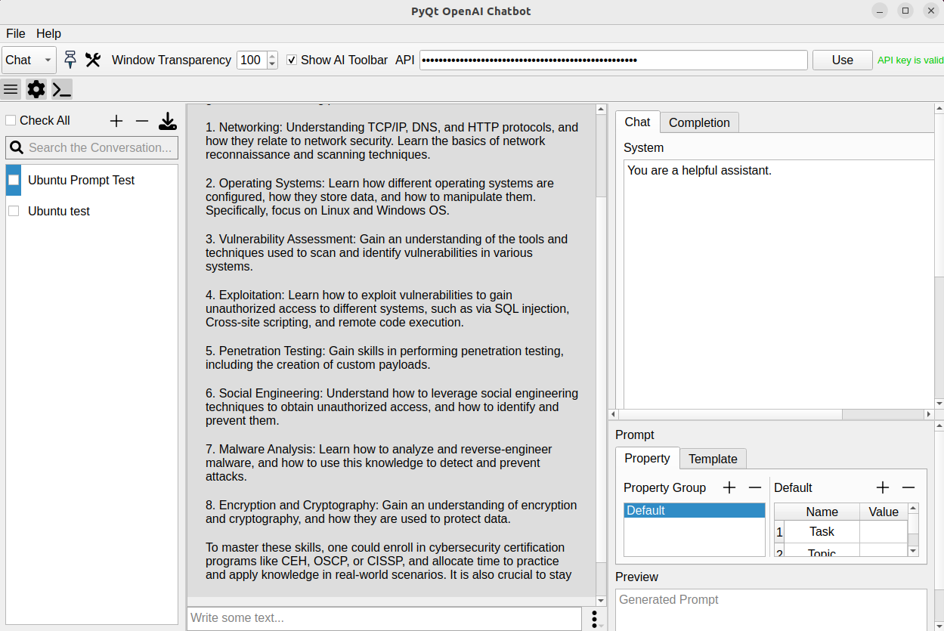The width and height of the screenshot is (944, 631).
Task: Open the Help menu
Action: 48,33
